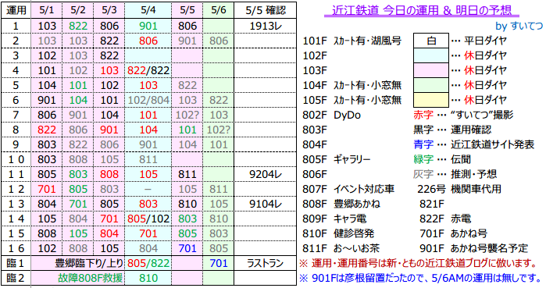Select the dash cell in row 12
The height and width of the screenshot is (288, 546).
[x=148, y=189]
